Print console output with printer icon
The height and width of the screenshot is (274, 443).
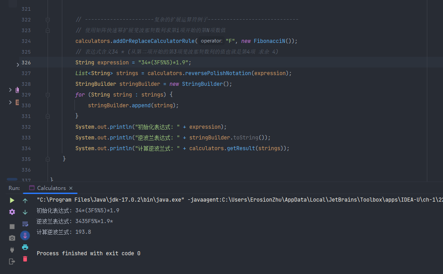25,247
